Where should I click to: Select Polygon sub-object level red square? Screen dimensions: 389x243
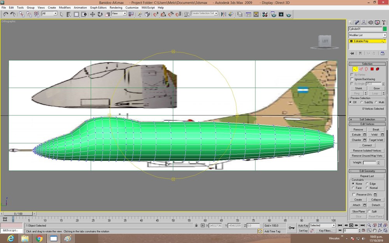point(372,69)
